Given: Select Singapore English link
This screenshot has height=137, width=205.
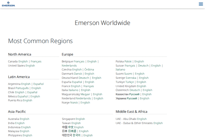Looking at the screenshot, I should coord(80,119).
